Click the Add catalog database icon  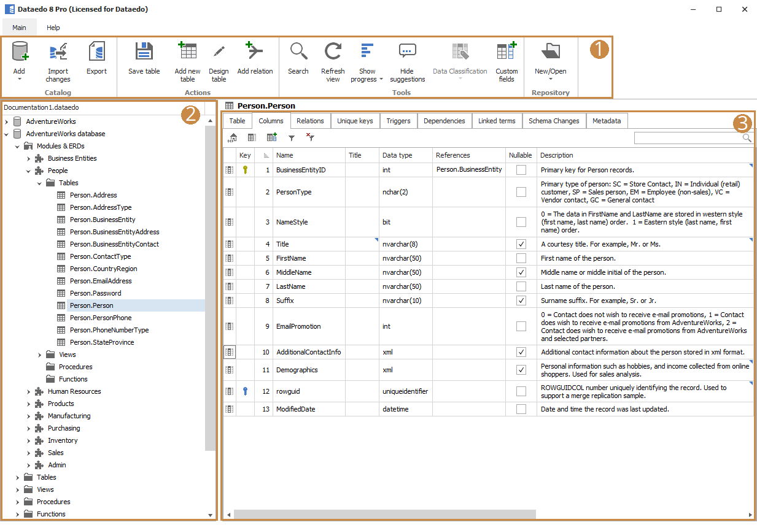[20, 52]
